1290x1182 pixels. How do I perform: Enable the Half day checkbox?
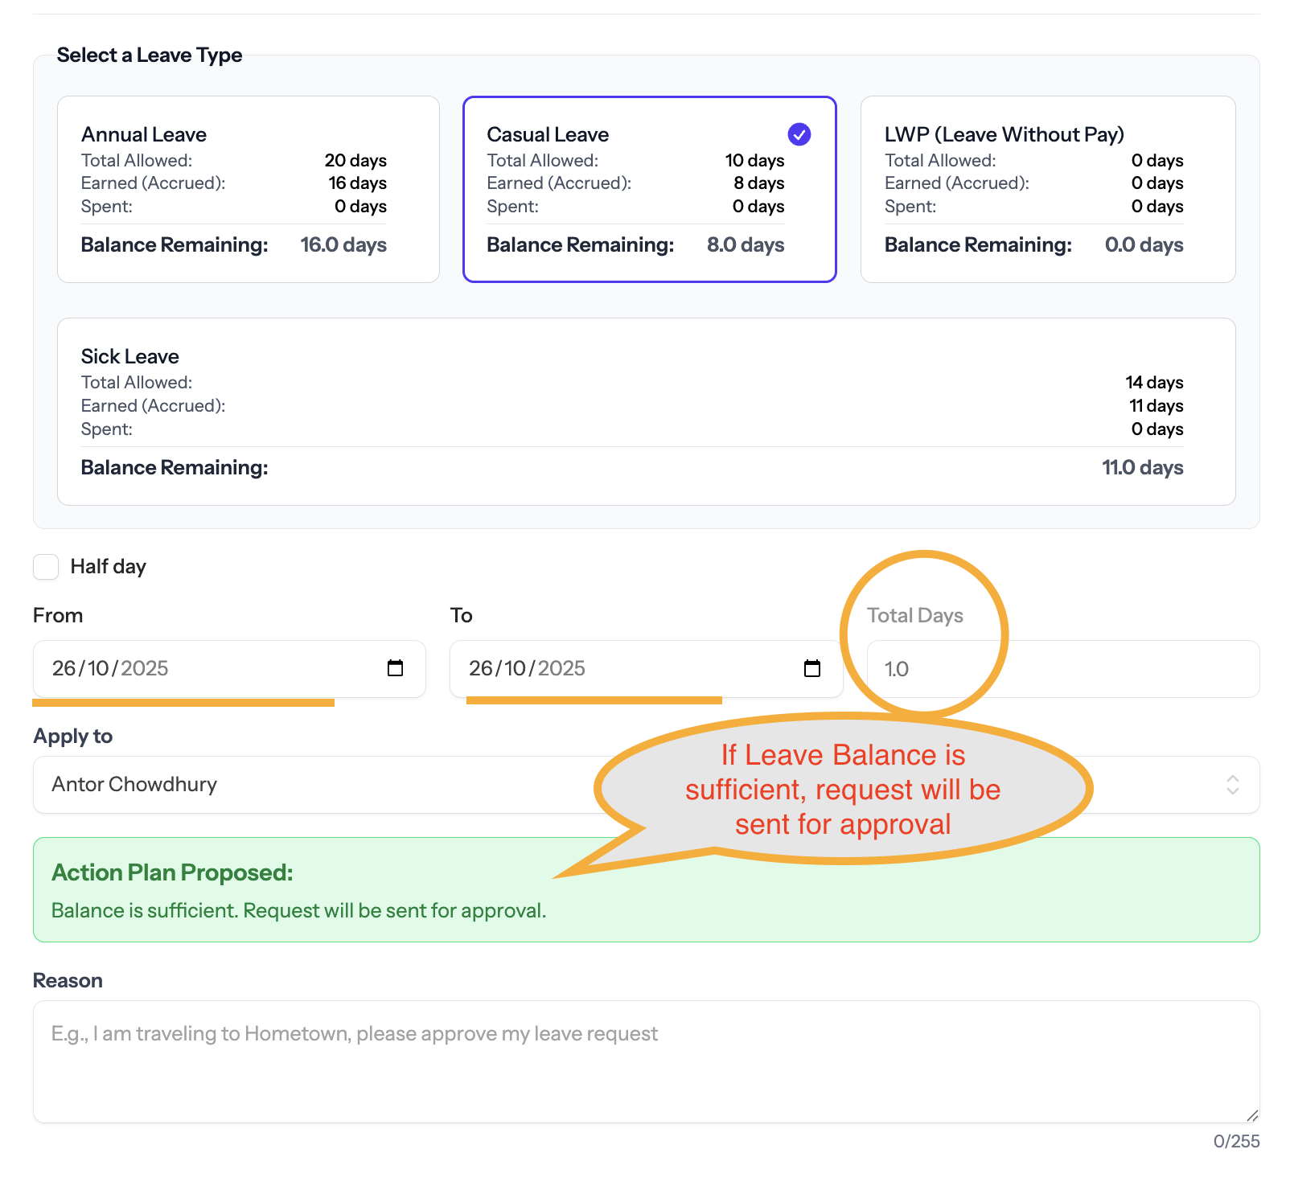click(x=46, y=567)
